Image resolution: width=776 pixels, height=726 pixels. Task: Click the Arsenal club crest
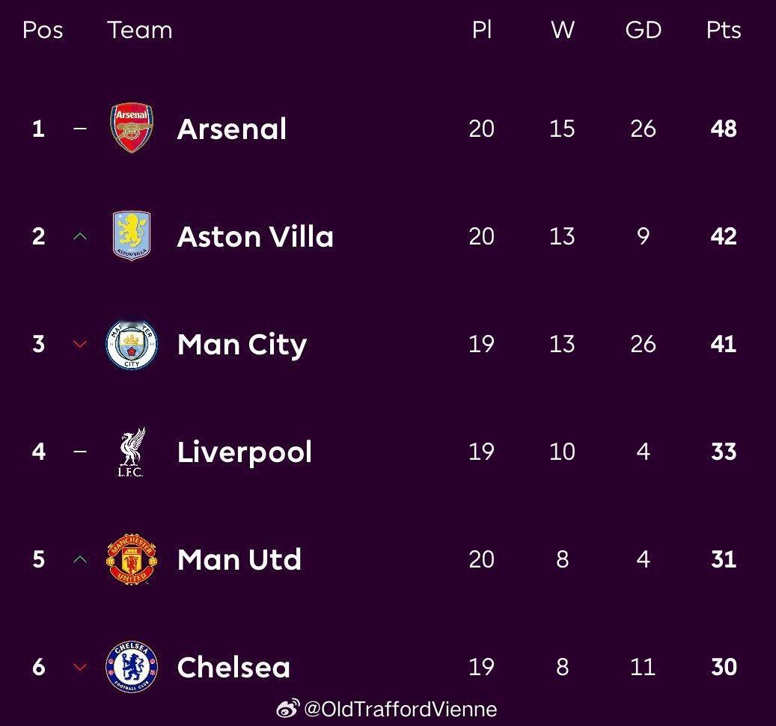coord(132,129)
